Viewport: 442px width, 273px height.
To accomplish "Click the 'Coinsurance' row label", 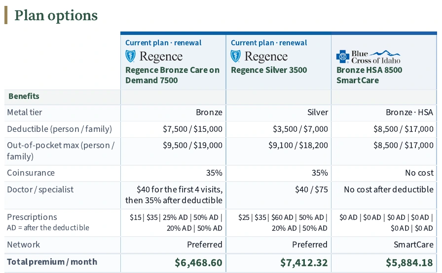I will tap(31, 173).
